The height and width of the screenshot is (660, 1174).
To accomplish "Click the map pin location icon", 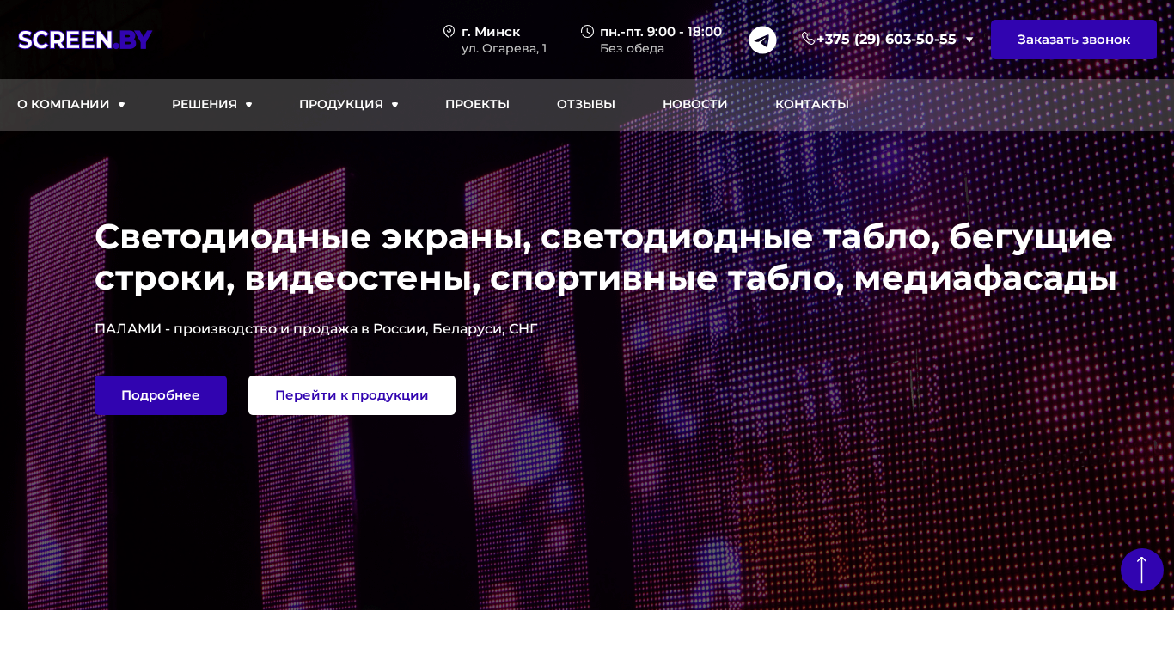I will (x=449, y=31).
